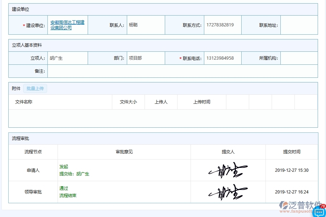The height and width of the screenshot is (217, 326).
Task: Click the empty 所属机构 field
Action: pos(299,58)
